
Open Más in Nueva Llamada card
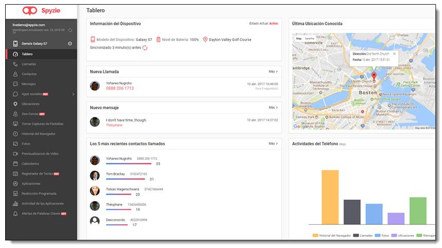tap(273, 72)
